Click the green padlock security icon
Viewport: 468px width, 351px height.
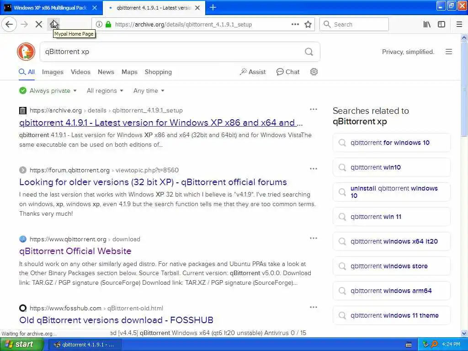coord(108,25)
